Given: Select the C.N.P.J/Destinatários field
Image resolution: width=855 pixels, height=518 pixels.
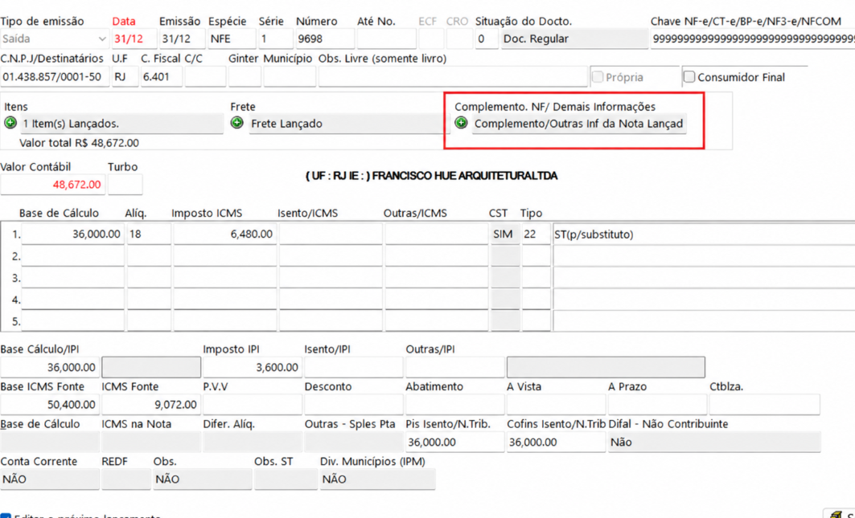Looking at the screenshot, I should [55, 77].
